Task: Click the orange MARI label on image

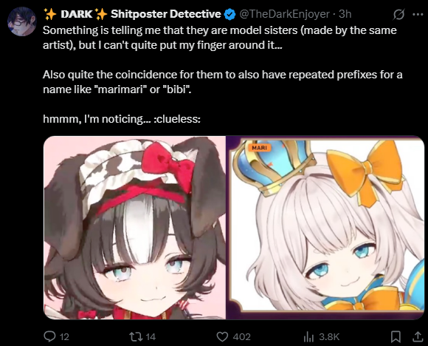Action: tap(259, 148)
